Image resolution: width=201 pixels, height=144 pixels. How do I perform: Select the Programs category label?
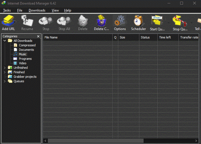(25, 59)
